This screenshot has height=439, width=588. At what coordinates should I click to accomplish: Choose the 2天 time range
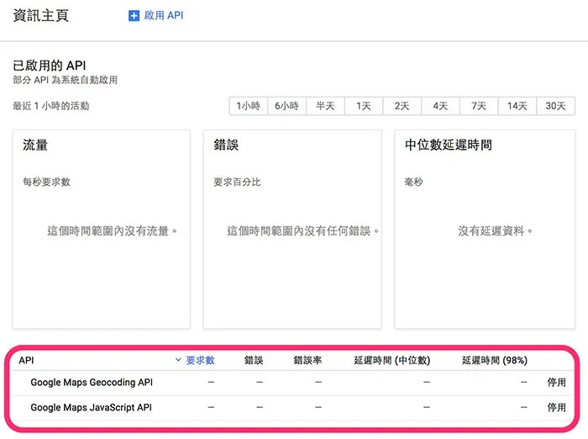pos(402,106)
